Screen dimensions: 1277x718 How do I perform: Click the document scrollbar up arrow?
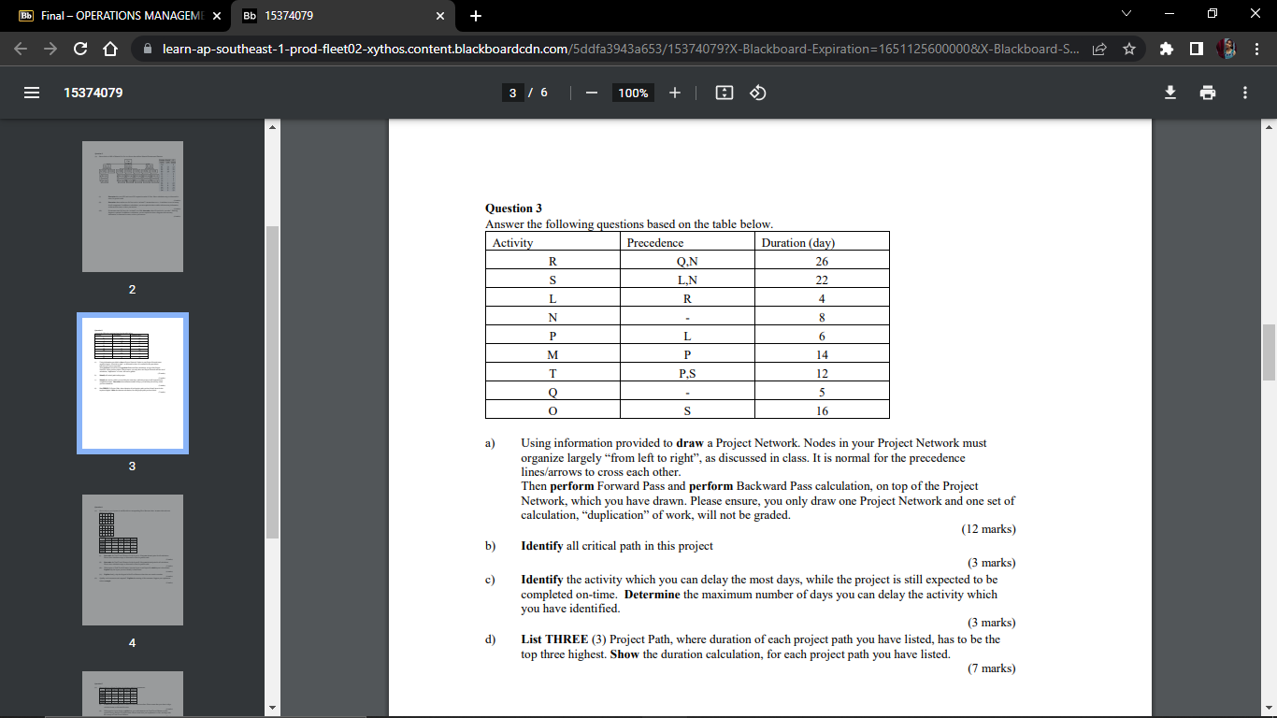pos(1269,126)
